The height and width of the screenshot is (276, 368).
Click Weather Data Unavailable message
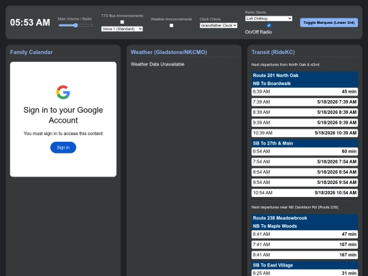pos(157,64)
